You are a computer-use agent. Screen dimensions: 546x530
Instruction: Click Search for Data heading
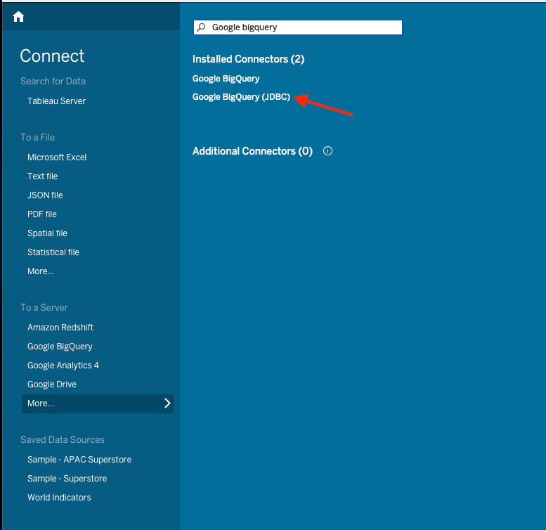(53, 81)
